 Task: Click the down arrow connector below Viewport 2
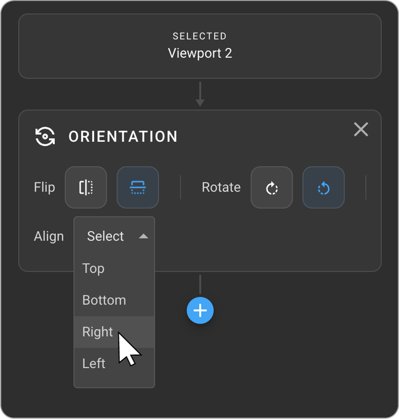pos(200,94)
